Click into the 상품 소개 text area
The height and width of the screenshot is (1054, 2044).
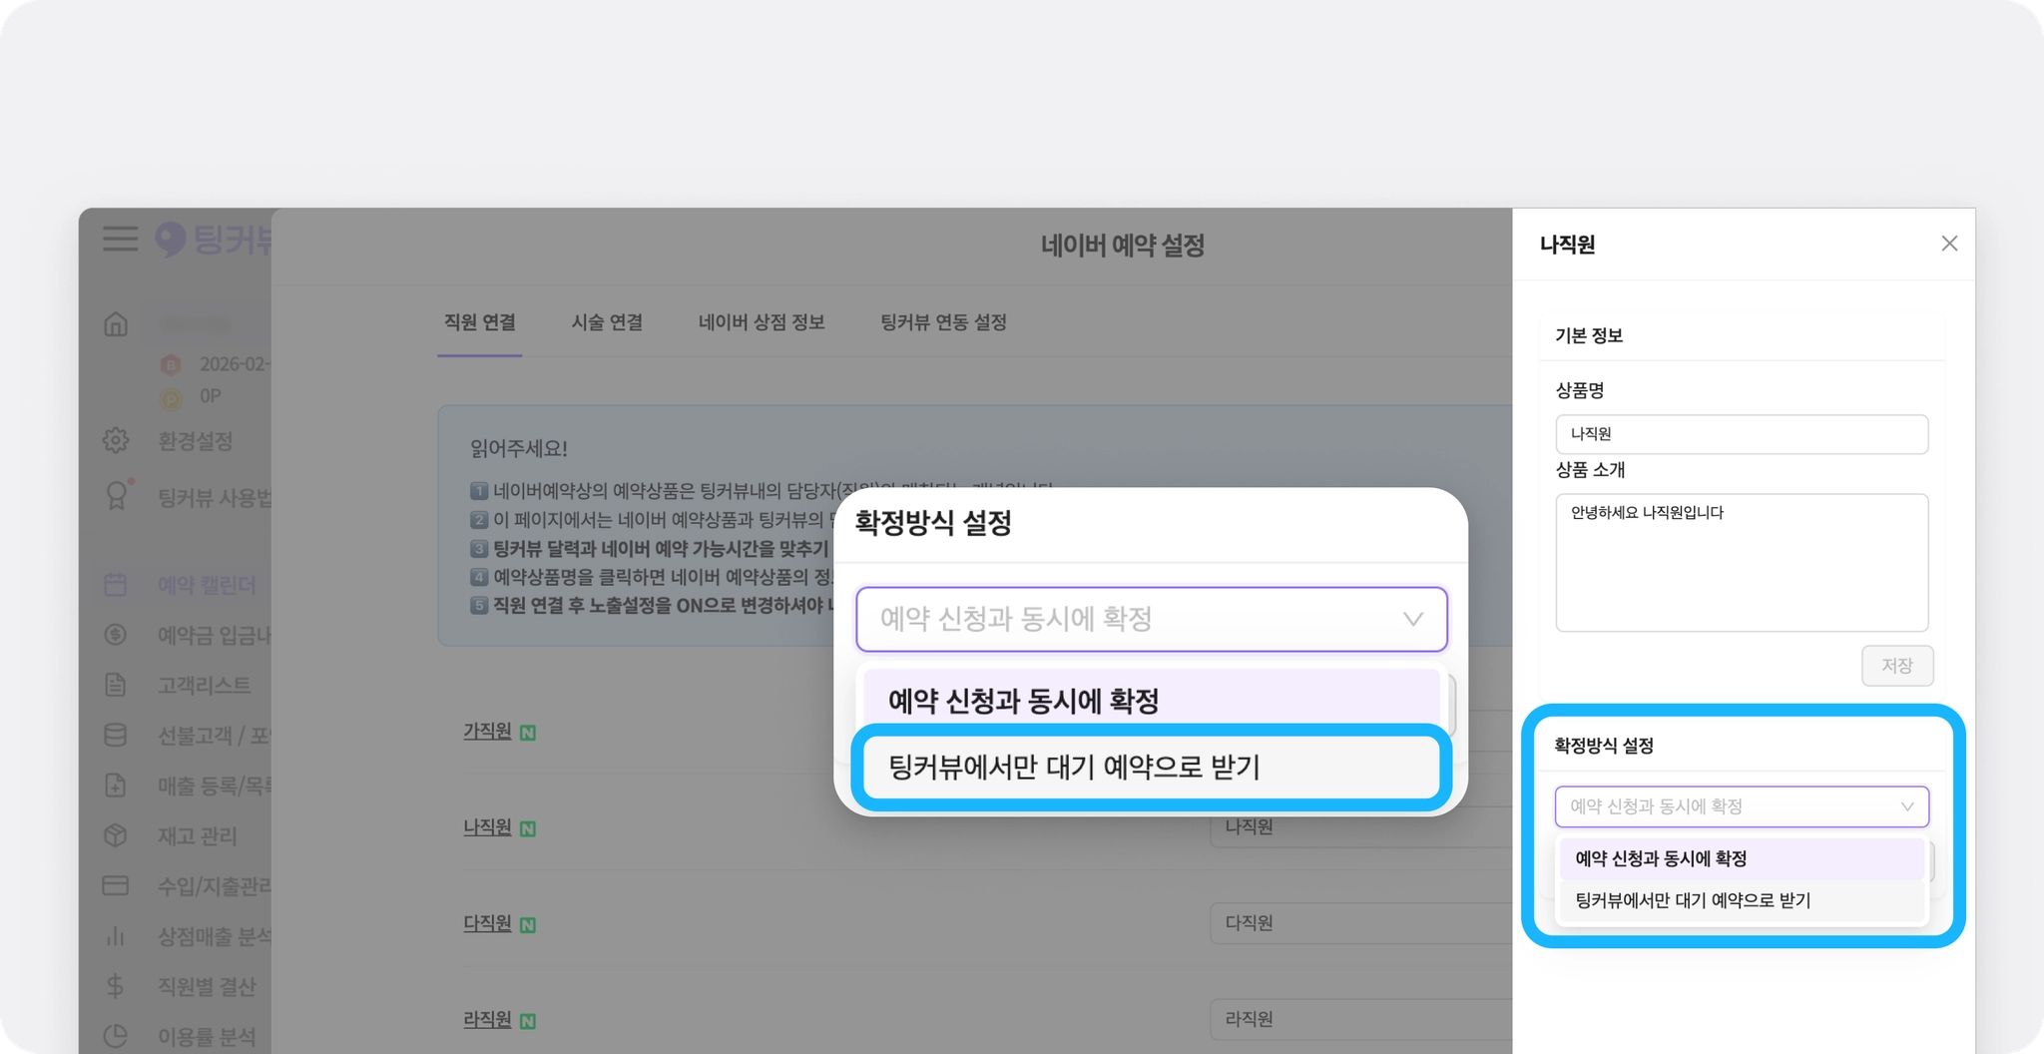1742,563
